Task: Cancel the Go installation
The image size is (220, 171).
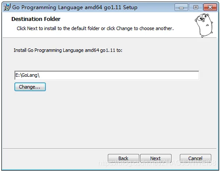Action: tap(196, 158)
